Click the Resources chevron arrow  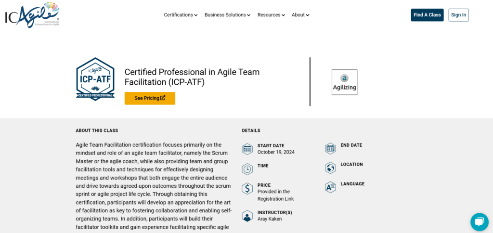(283, 15)
